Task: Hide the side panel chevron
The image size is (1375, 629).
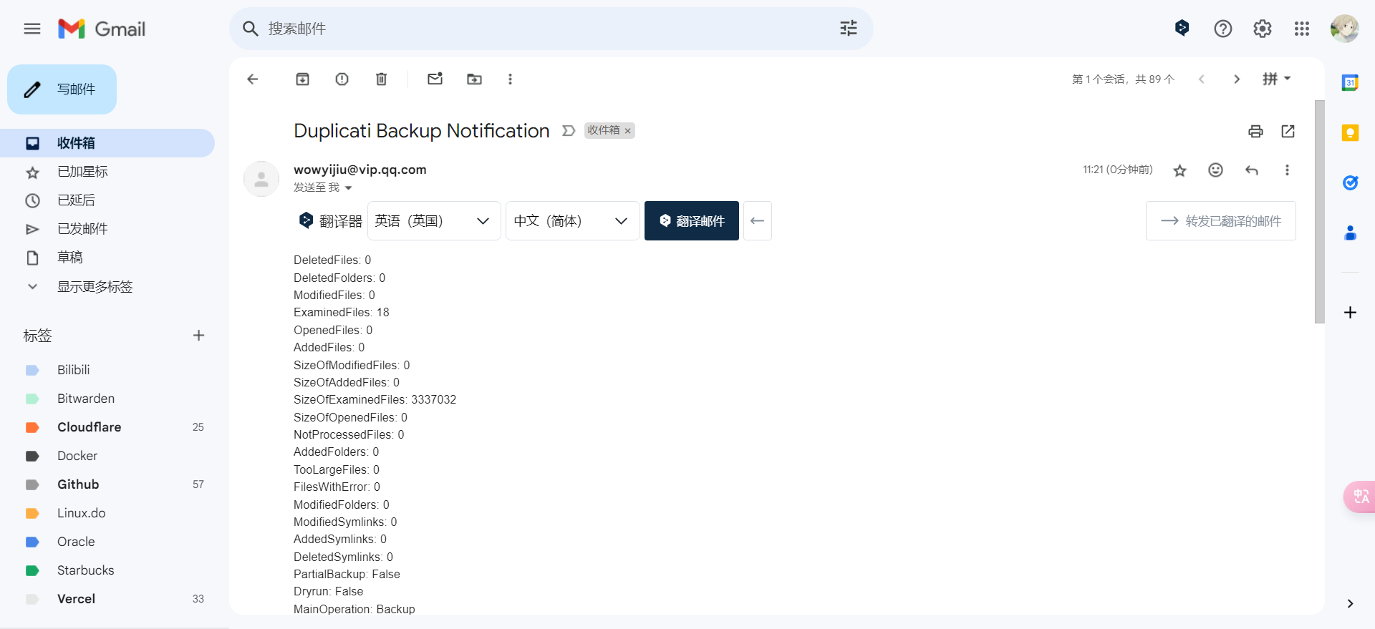Action: point(1350,603)
